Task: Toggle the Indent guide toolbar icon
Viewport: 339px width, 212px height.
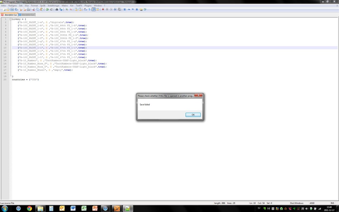Action: pyautogui.click(x=94, y=9)
